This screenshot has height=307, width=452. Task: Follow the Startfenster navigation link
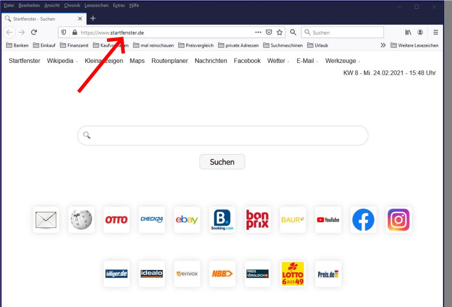pos(24,61)
